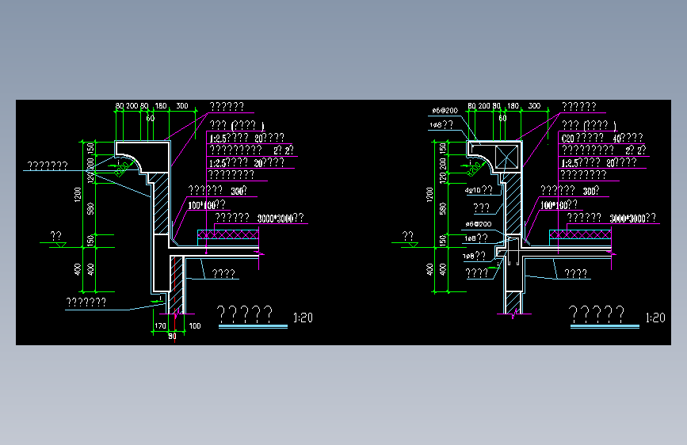Screen dimensions: 687x445
Task: Select the 100*100 leader note in right detail
Action: (559, 204)
